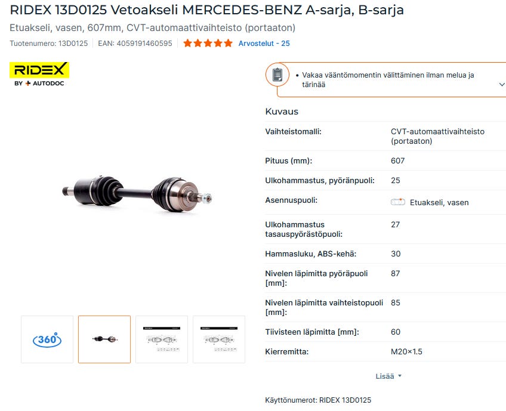Select the second technical drawing thumbnail

(219, 339)
